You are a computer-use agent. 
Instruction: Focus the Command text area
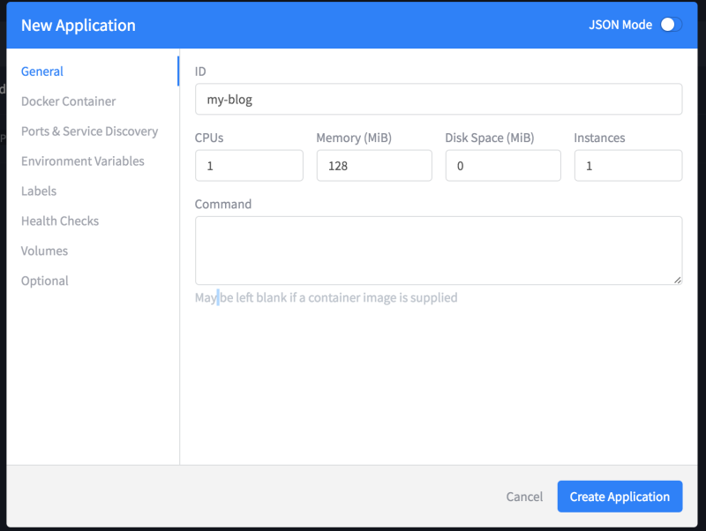tap(438, 251)
